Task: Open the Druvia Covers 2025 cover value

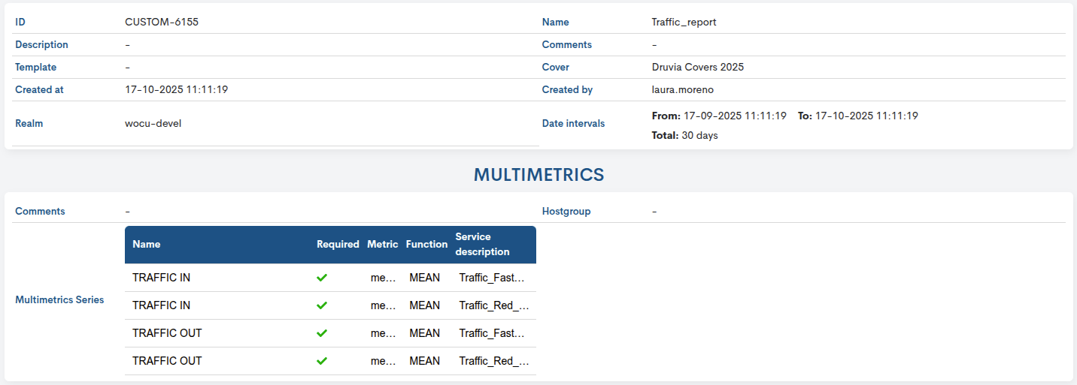Action: (x=697, y=68)
